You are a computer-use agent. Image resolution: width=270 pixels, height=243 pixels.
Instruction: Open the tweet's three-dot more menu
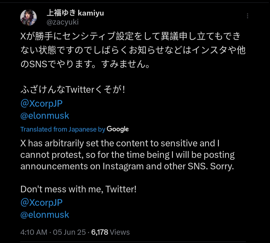[248, 16]
